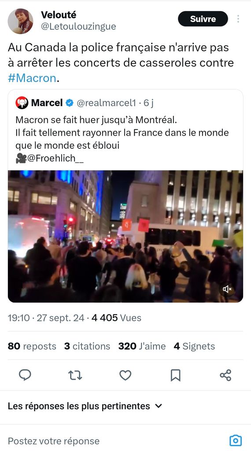Open the #Macron hashtag link
The image size is (251, 451).
(32, 78)
